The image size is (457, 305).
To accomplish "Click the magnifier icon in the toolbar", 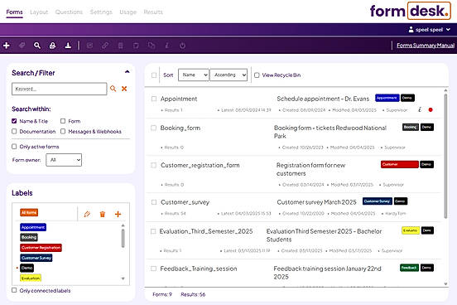I will (37, 46).
